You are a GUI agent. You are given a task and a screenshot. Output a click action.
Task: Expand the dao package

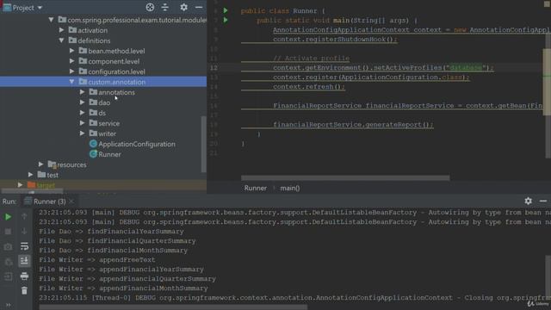point(82,102)
